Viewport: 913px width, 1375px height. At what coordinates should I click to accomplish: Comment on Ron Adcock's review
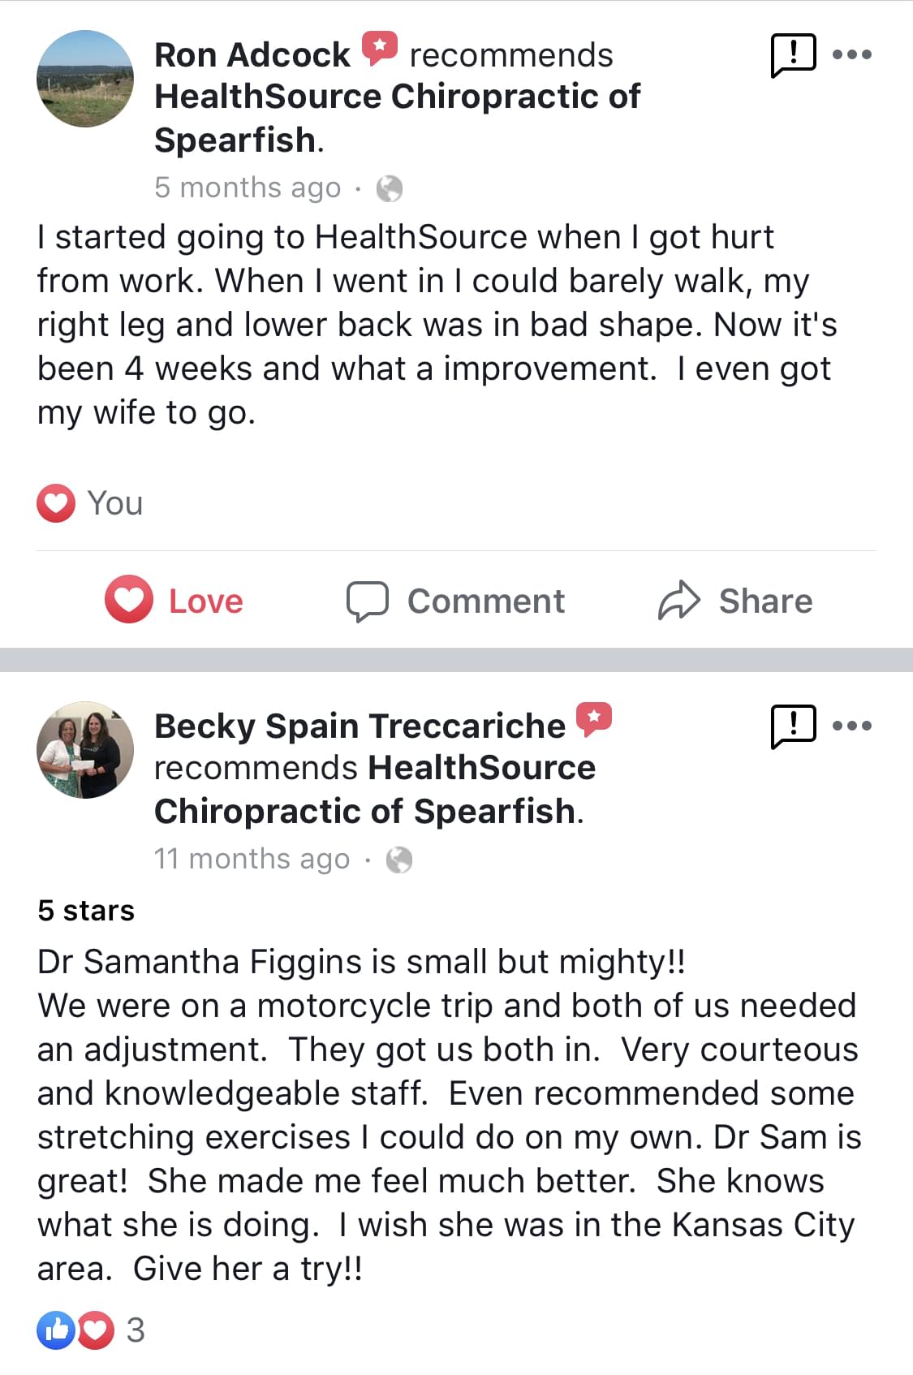click(x=455, y=601)
